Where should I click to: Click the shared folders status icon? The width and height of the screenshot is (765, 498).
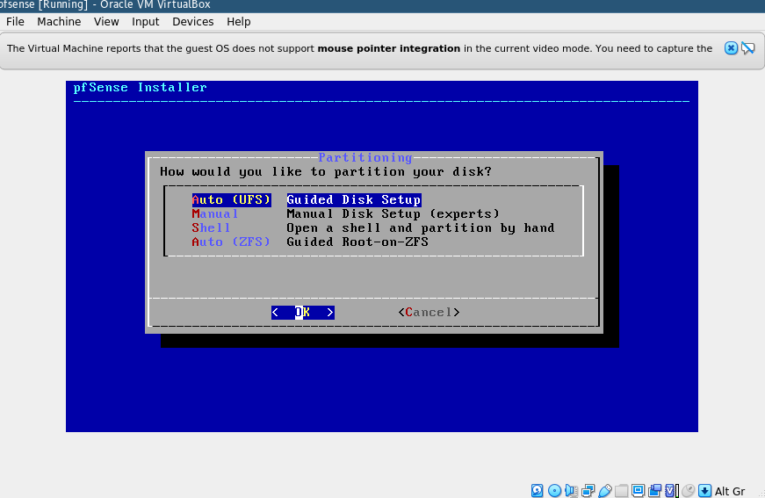click(621, 491)
